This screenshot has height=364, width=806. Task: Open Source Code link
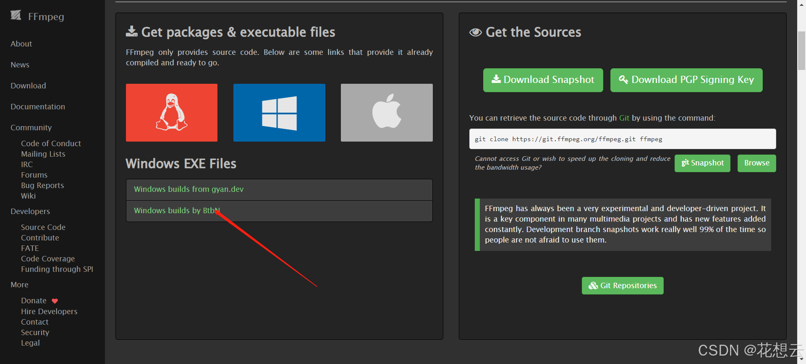(43, 227)
